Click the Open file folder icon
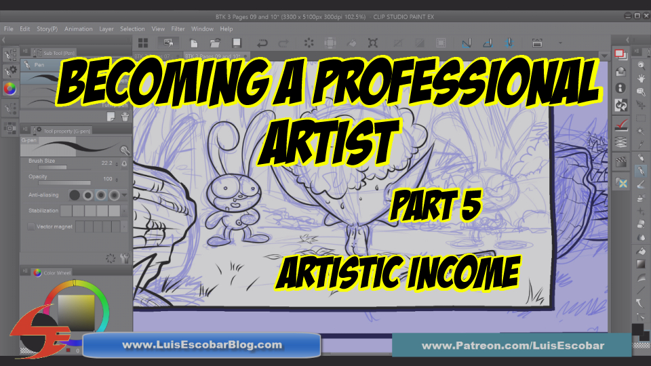The height and width of the screenshot is (366, 651). (214, 43)
